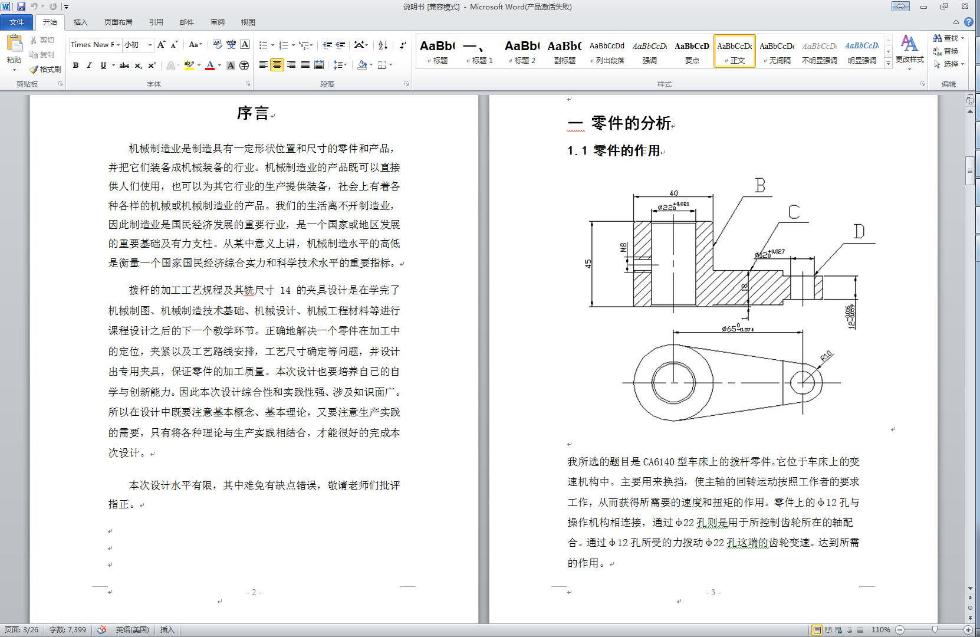Open the line spacing dropdown

coord(340,65)
